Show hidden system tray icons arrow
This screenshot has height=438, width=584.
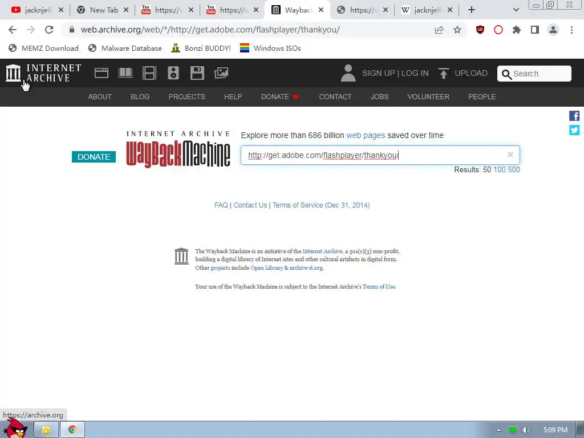pos(498,430)
